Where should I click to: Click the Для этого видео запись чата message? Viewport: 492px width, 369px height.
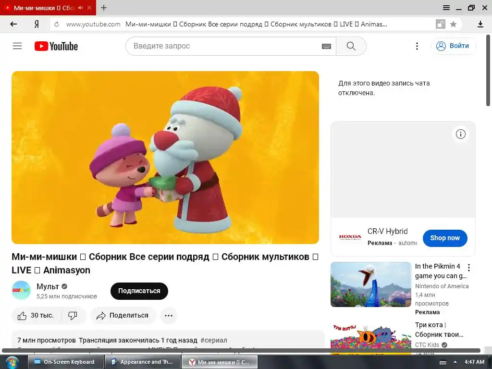tap(384, 88)
